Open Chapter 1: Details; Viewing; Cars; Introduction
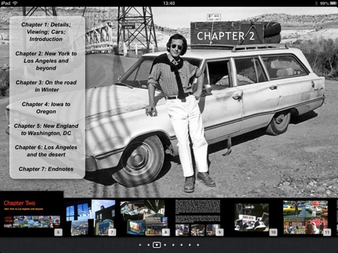The width and height of the screenshot is (338, 253). [x=46, y=32]
